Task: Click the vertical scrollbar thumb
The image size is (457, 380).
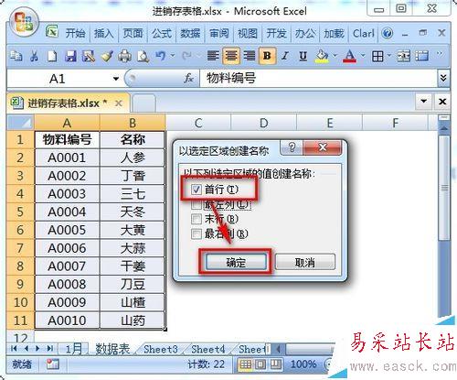Action: tap(444, 187)
